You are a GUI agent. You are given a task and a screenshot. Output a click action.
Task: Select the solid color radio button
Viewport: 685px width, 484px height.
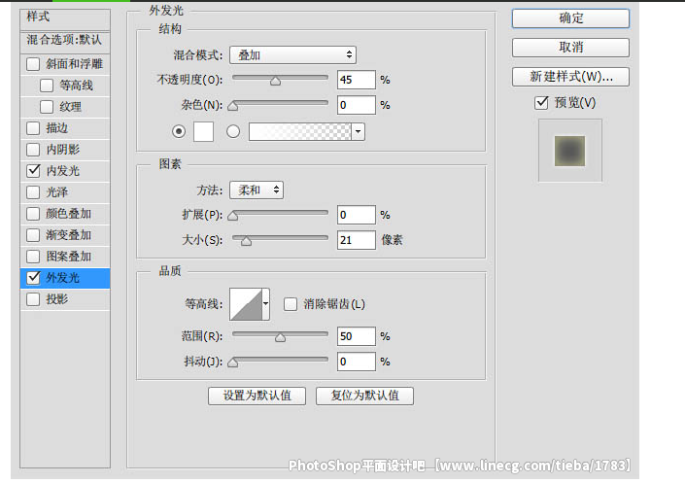click(178, 131)
